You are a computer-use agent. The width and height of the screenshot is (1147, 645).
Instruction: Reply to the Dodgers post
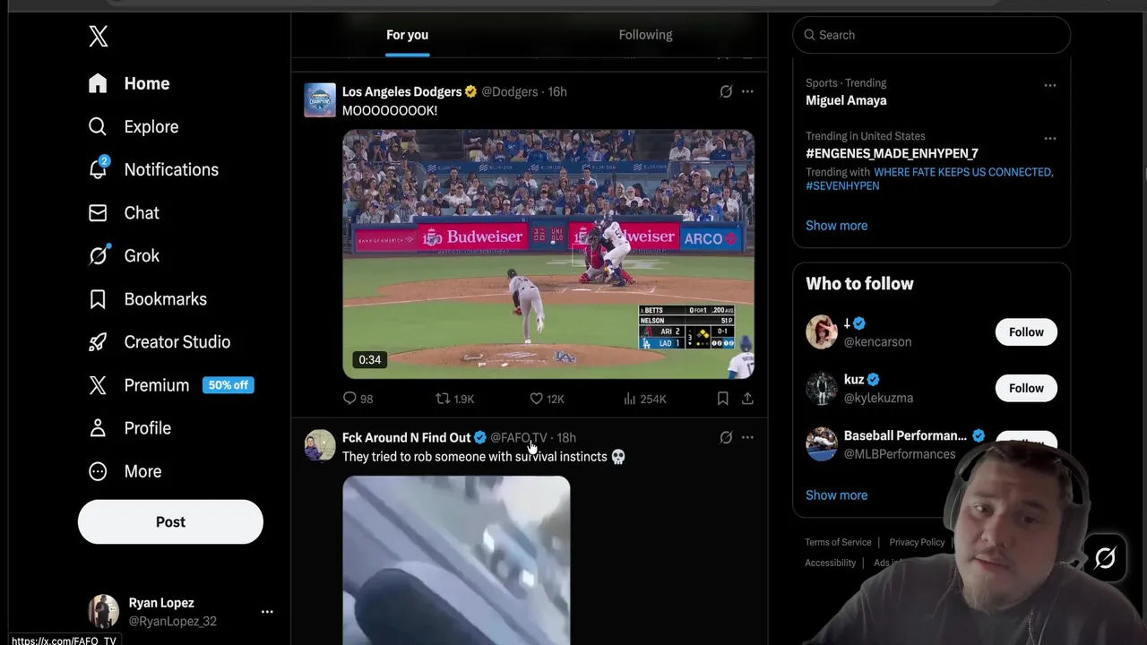(358, 399)
